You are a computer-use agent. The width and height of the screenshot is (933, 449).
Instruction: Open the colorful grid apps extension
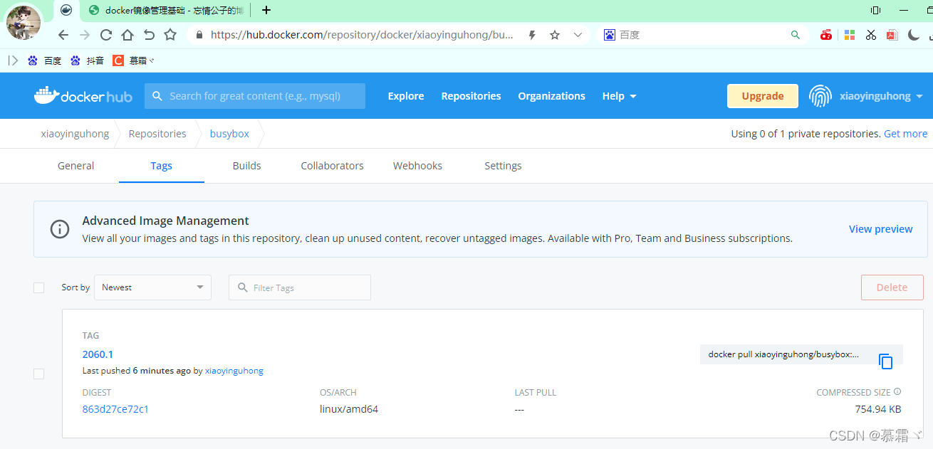tap(849, 35)
